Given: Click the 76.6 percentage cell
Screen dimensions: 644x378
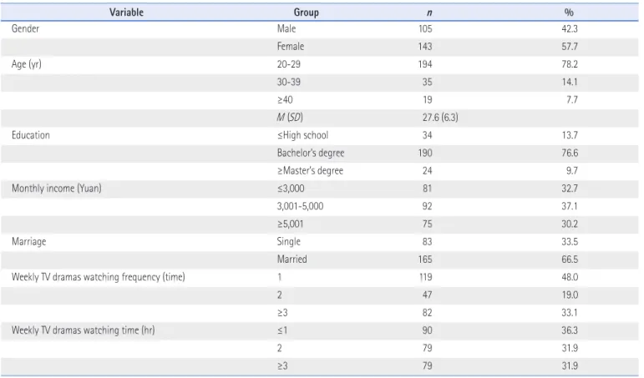Looking at the screenshot, I should point(570,153).
